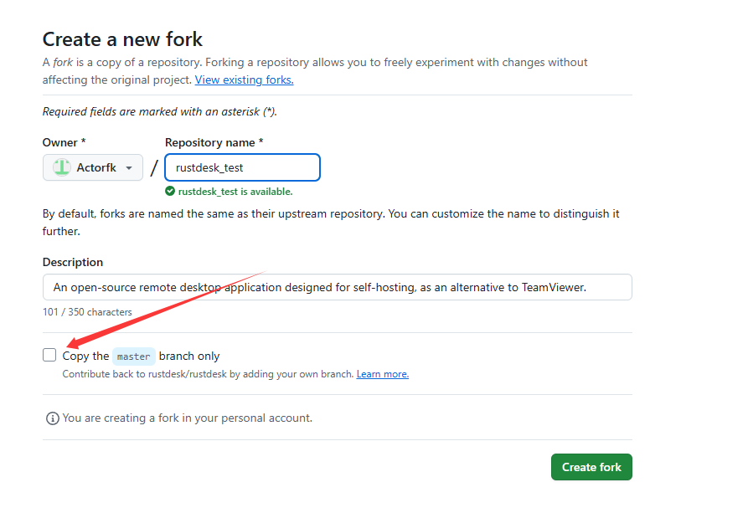Follow the Learn more link
748x518 pixels.
382,374
